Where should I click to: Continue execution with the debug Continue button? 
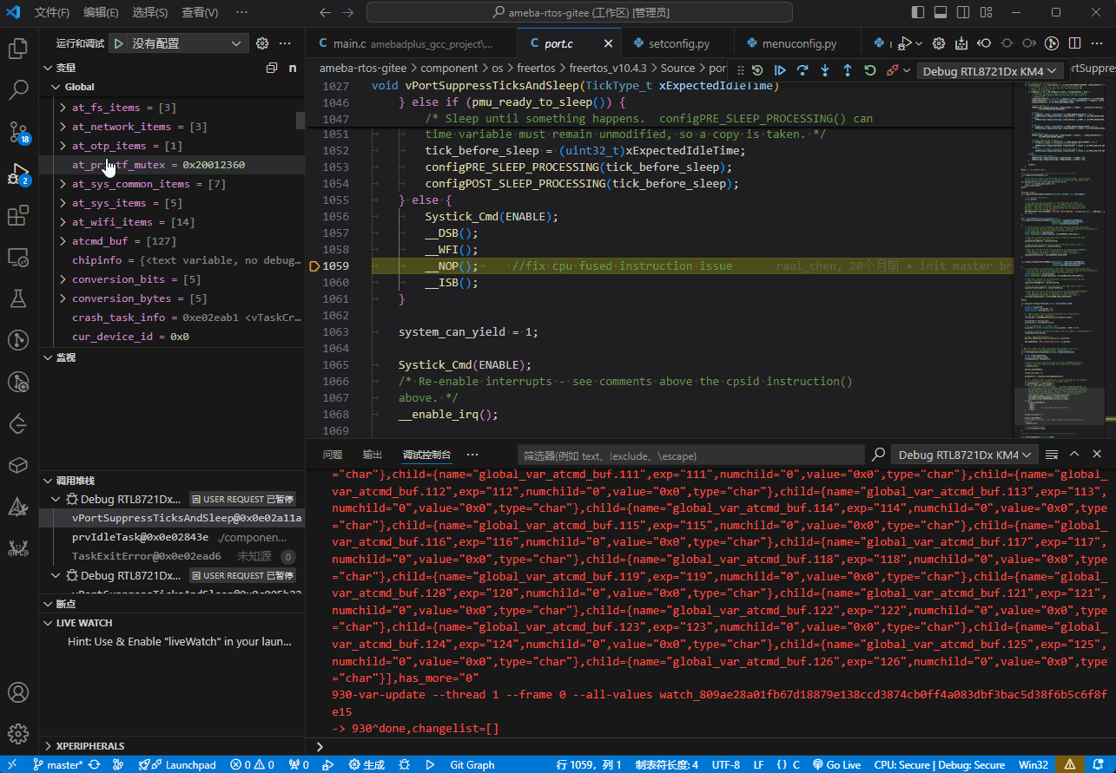[x=780, y=70]
